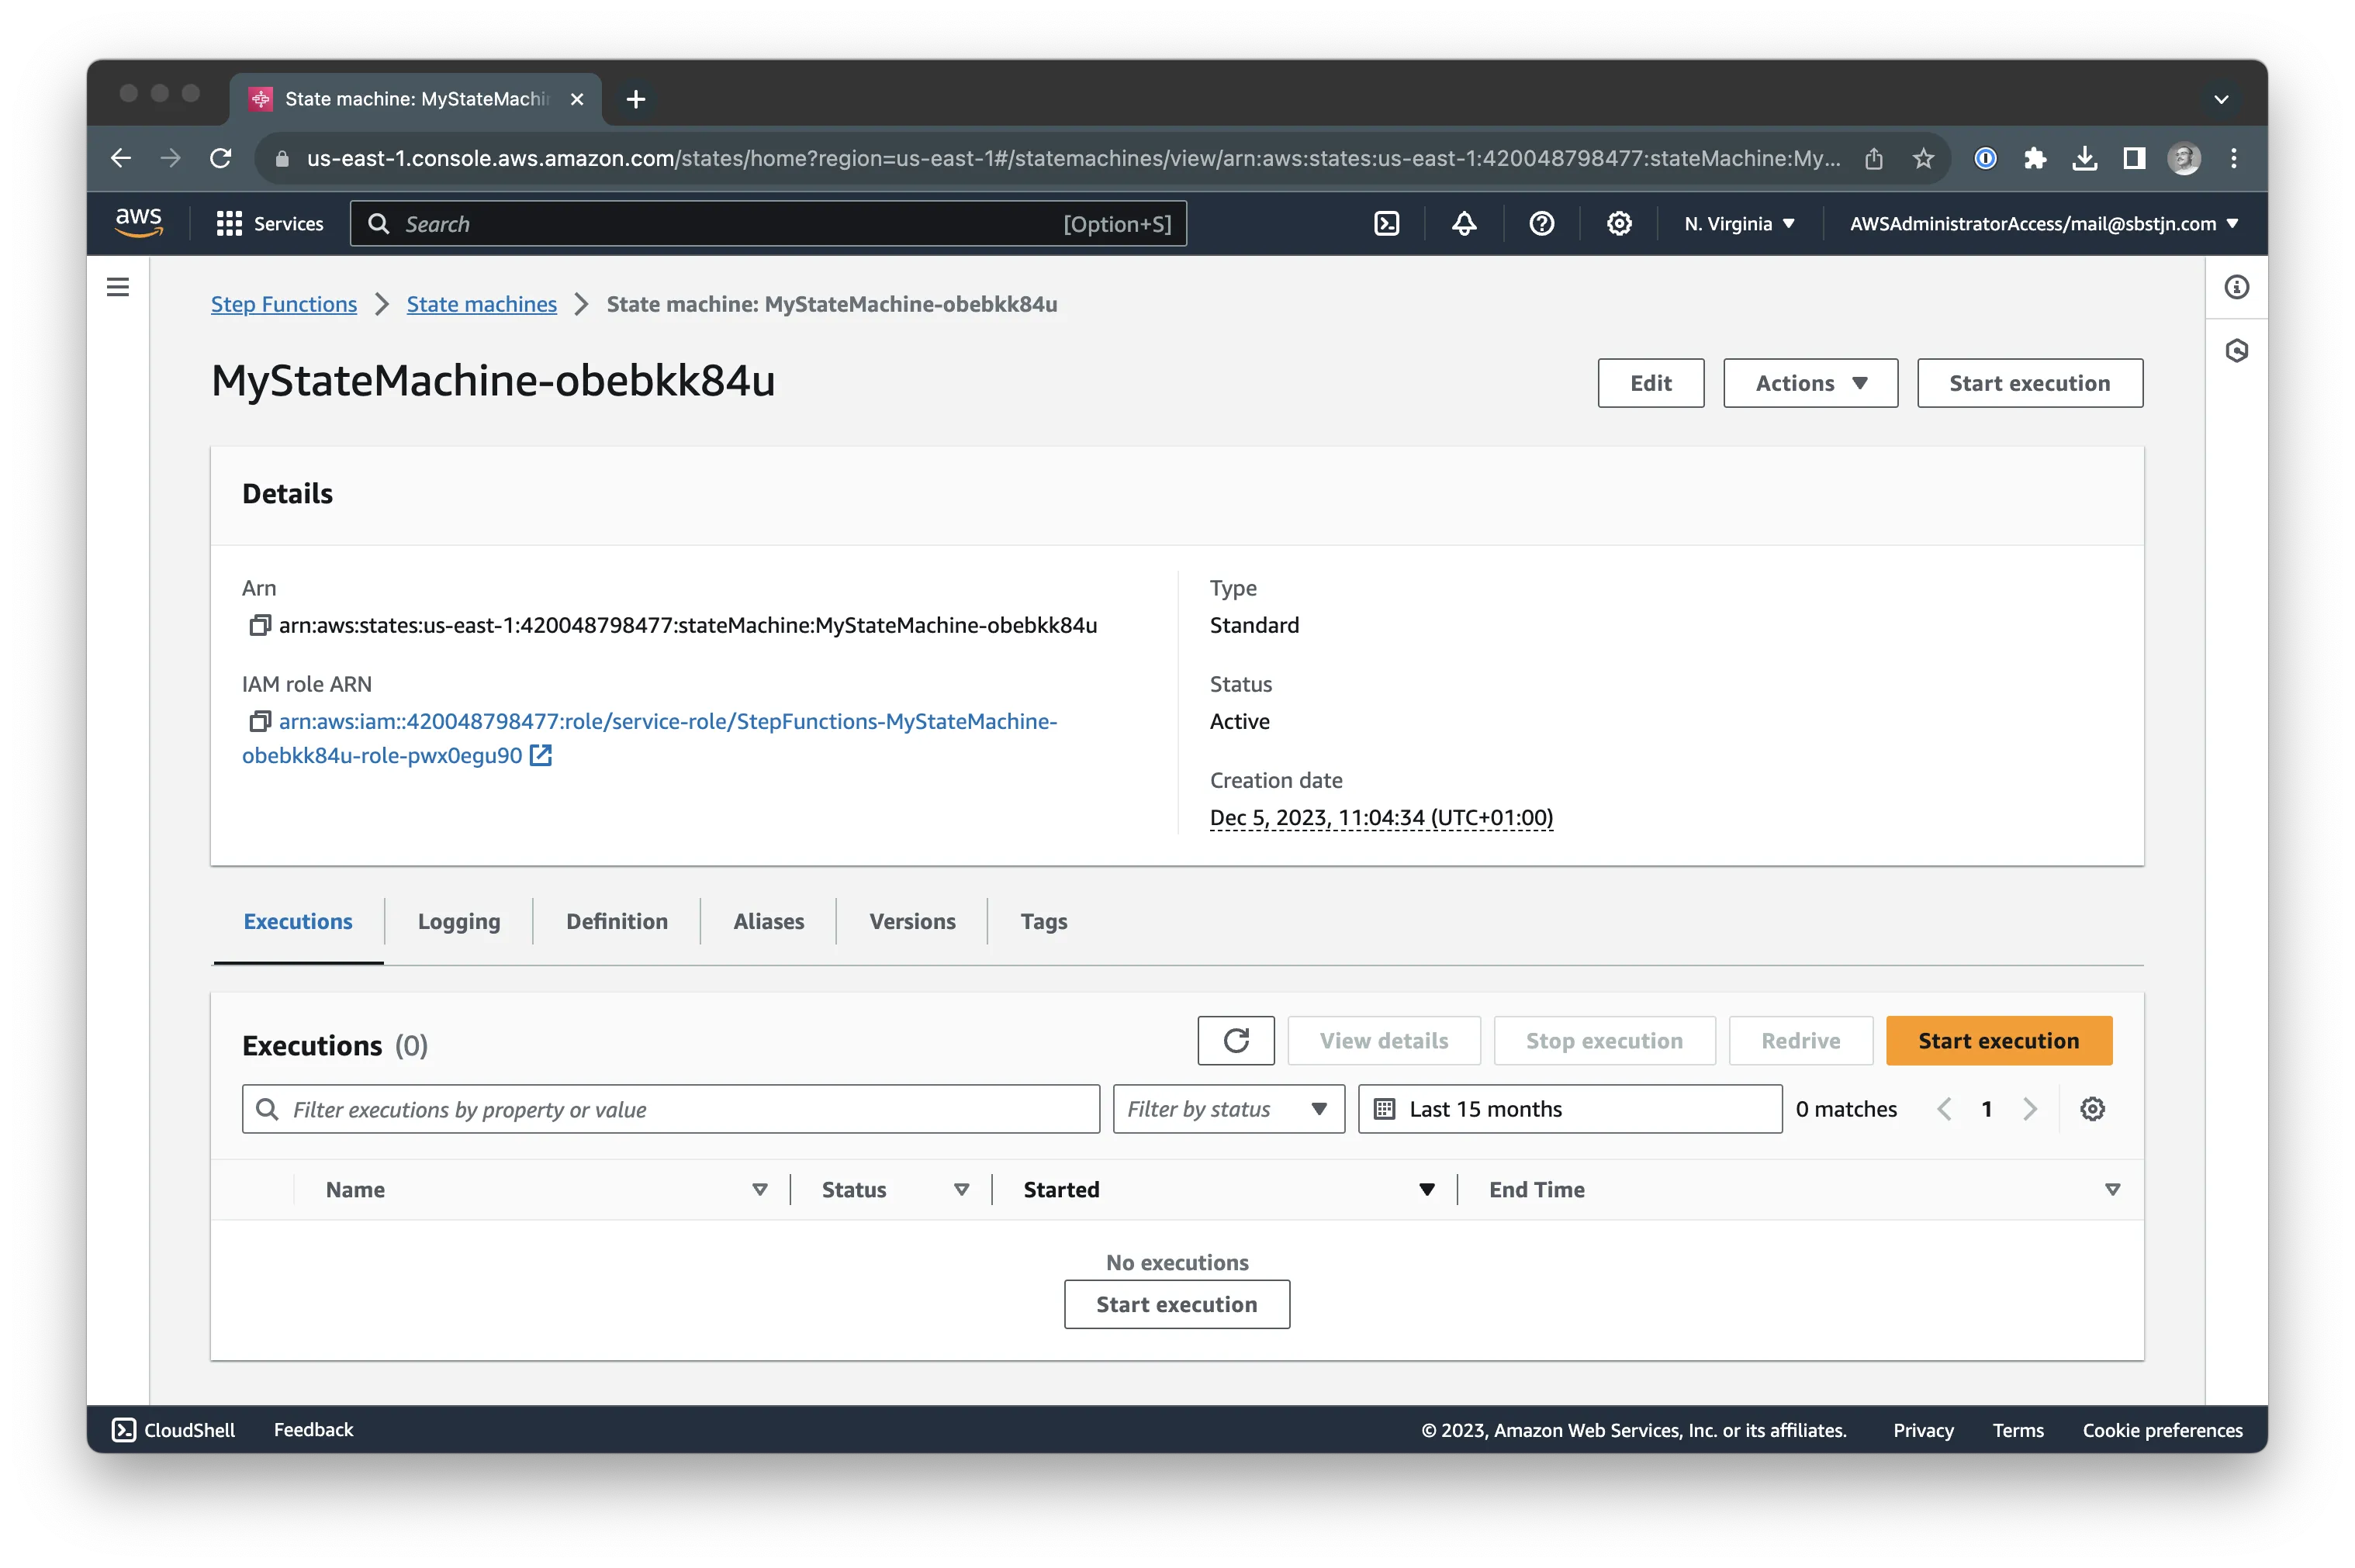This screenshot has height=1568, width=2355.
Task: Copy the state machine ARN
Action: 260,625
